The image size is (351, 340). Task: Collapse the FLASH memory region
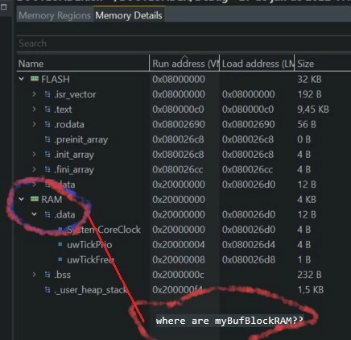click(21, 79)
